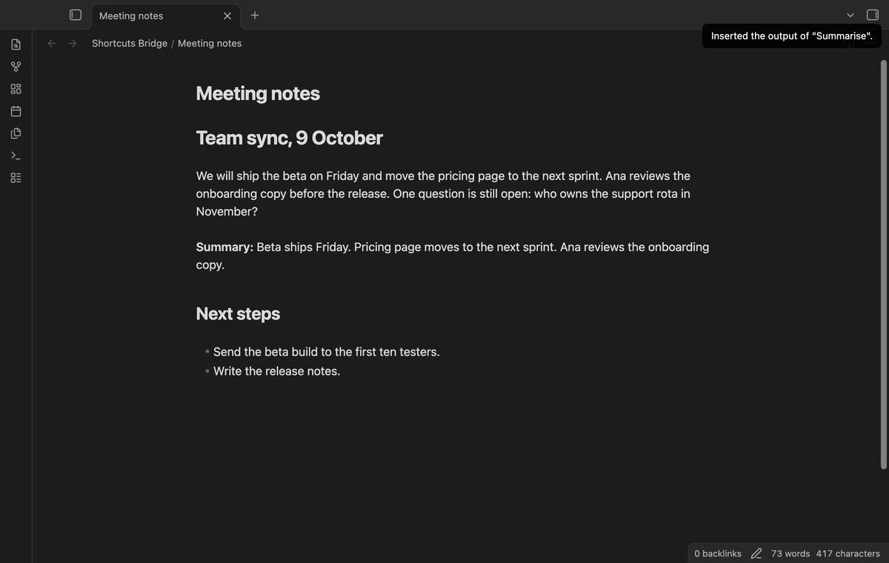The height and width of the screenshot is (563, 889).
Task: Open a new tab with plus
Action: (x=255, y=15)
